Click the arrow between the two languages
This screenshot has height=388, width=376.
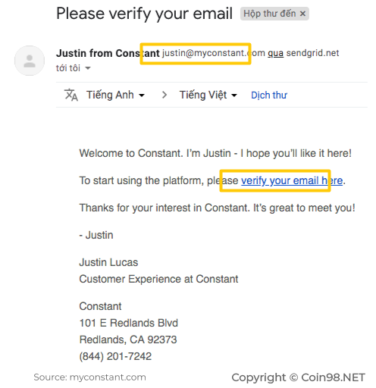pos(164,95)
